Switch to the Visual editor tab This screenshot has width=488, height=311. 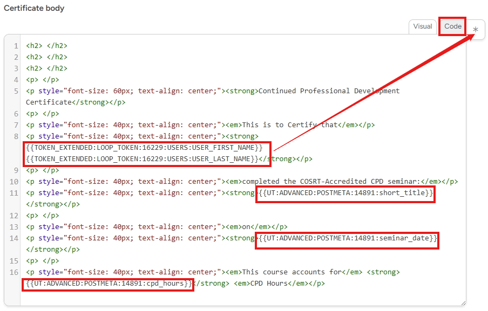pyautogui.click(x=422, y=27)
